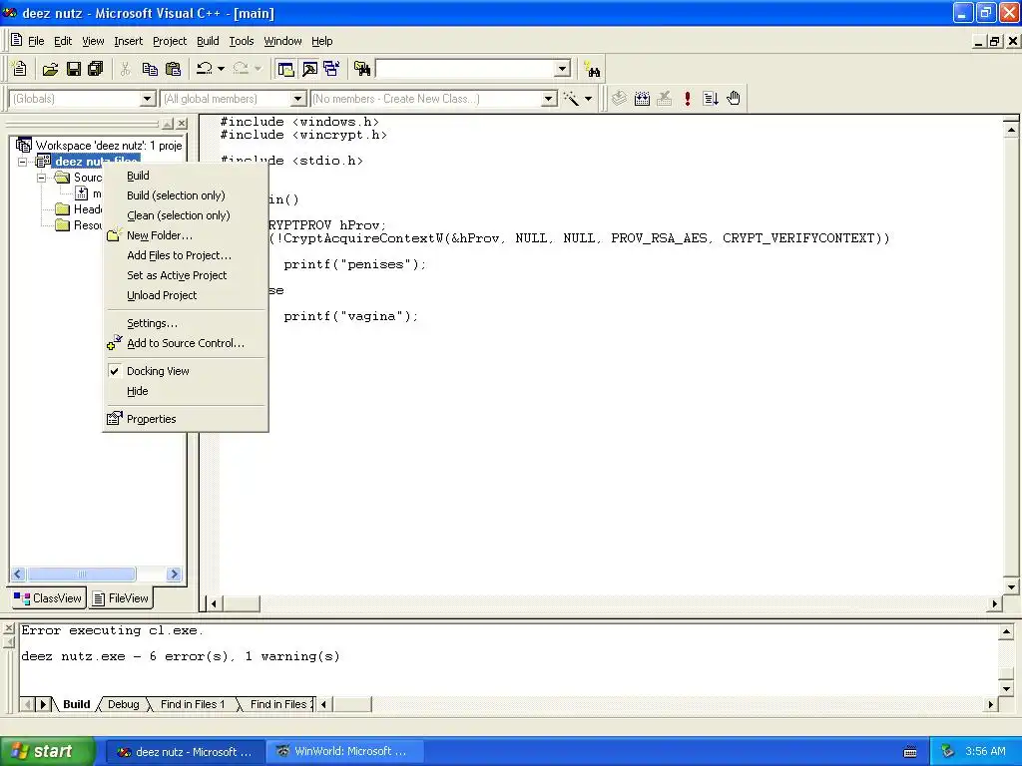Screen dimensions: 1022x766
Task: Choose Add to Source Control...
Action: click(x=186, y=343)
